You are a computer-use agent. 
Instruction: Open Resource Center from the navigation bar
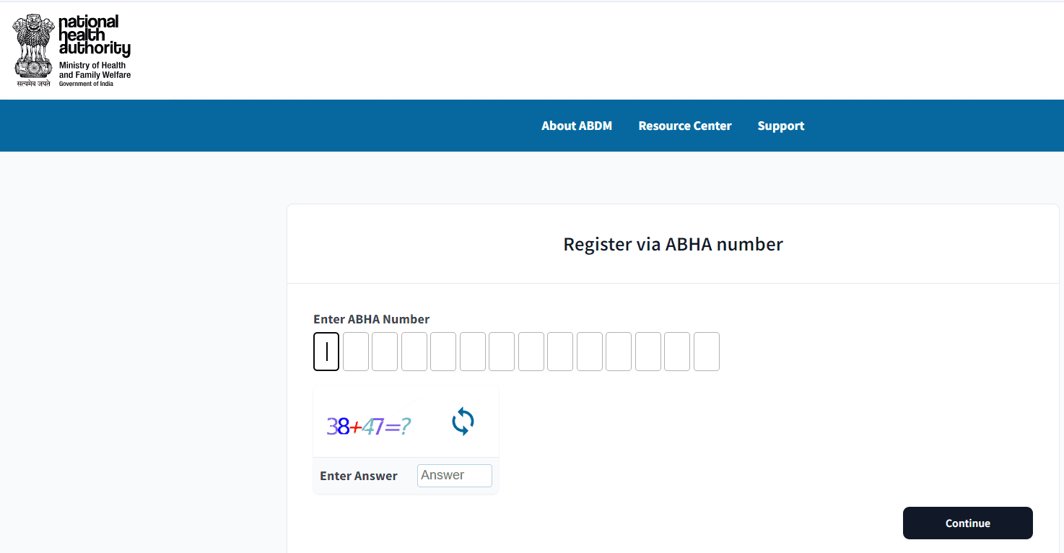click(684, 125)
